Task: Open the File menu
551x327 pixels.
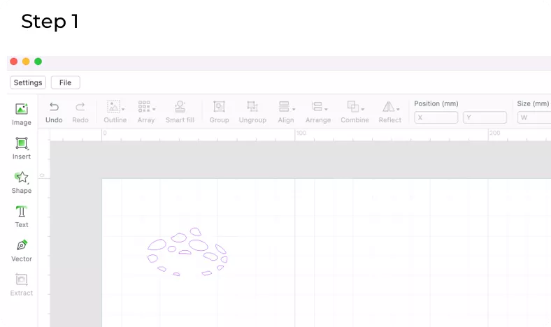Action: coord(65,82)
